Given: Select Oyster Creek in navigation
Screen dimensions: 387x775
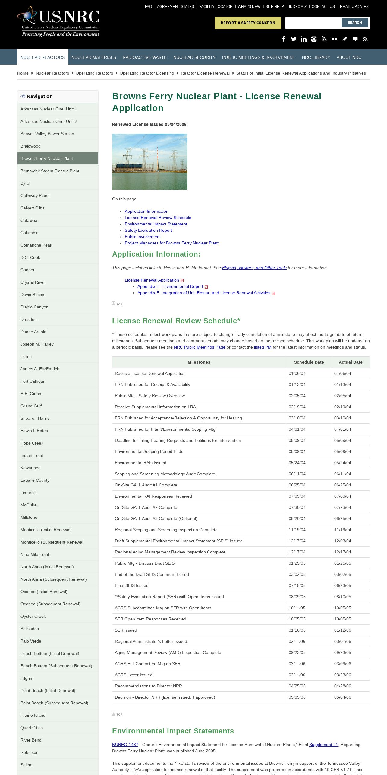Looking at the screenshot, I should (58, 616).
